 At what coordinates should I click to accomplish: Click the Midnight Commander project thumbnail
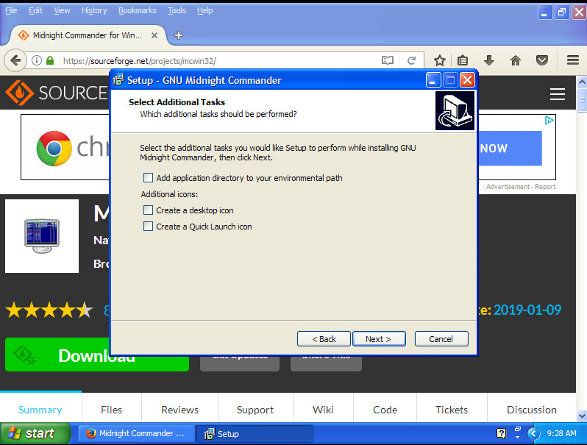(x=42, y=236)
